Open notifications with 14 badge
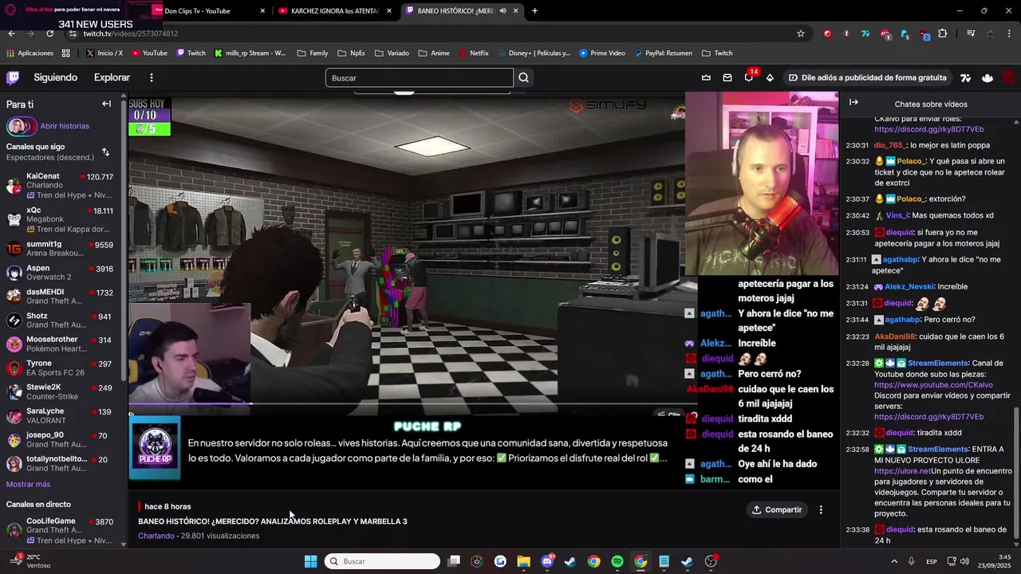The image size is (1021, 574). pyautogui.click(x=749, y=77)
